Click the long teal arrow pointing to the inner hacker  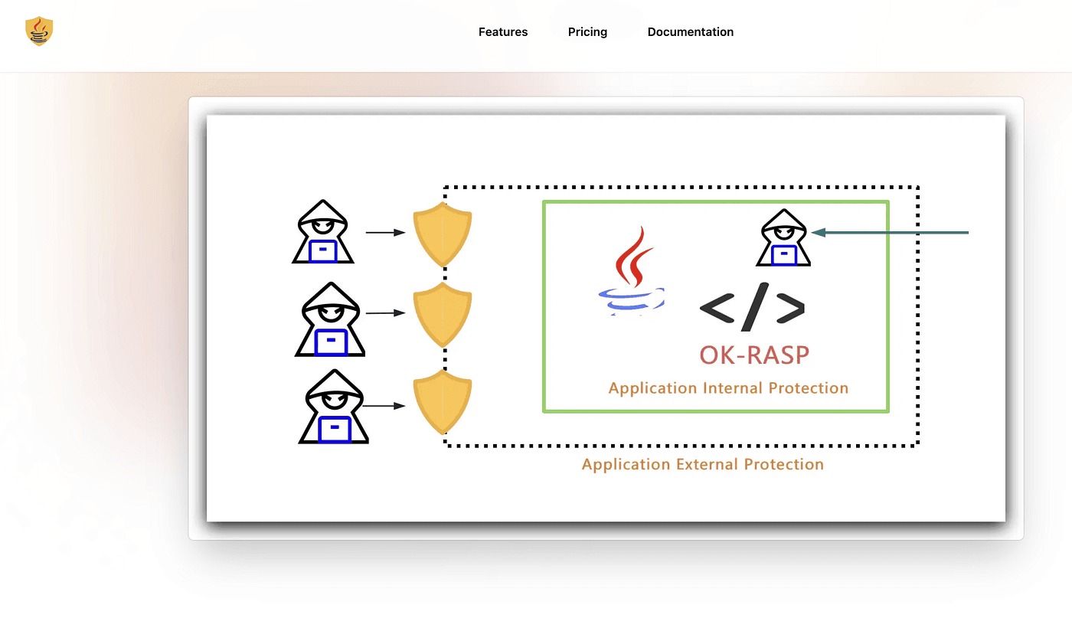[x=892, y=232]
